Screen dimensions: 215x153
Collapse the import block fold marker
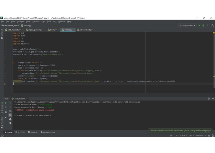tap(12, 33)
